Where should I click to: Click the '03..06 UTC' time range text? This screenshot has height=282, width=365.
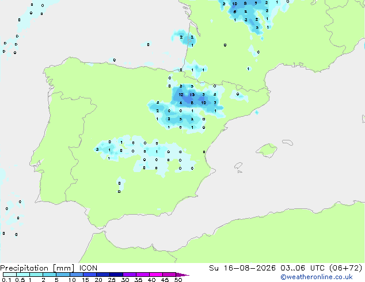point(302,268)
